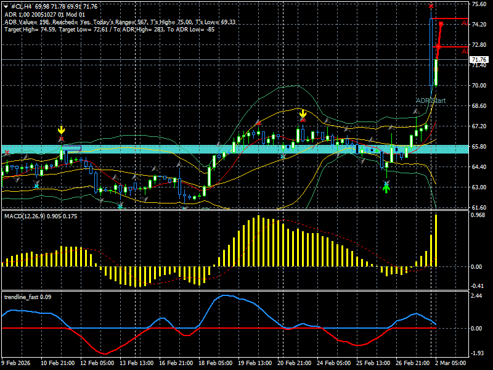Click yellow down arrow near 20 Feb peak
The width and height of the screenshot is (493, 370).
[303, 113]
